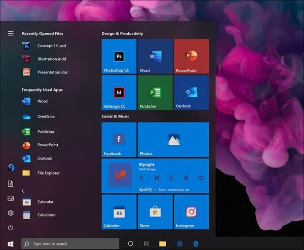Open Microsoft Edge from taskbar
The height and width of the screenshot is (250, 304).
(x=196, y=243)
